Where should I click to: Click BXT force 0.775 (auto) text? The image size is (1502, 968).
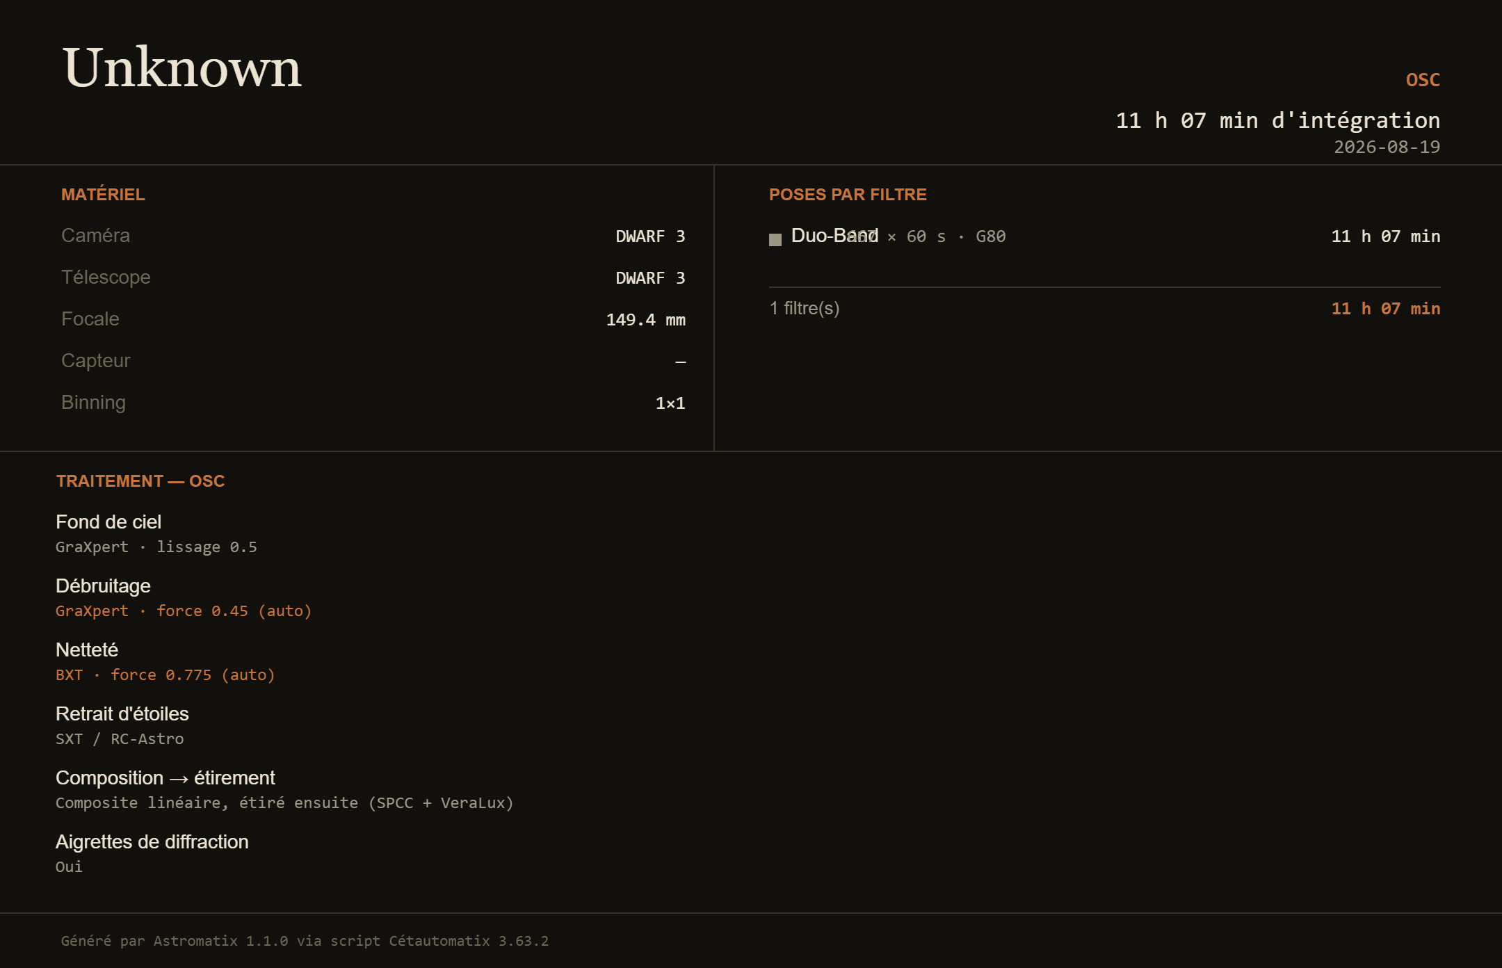tap(165, 675)
